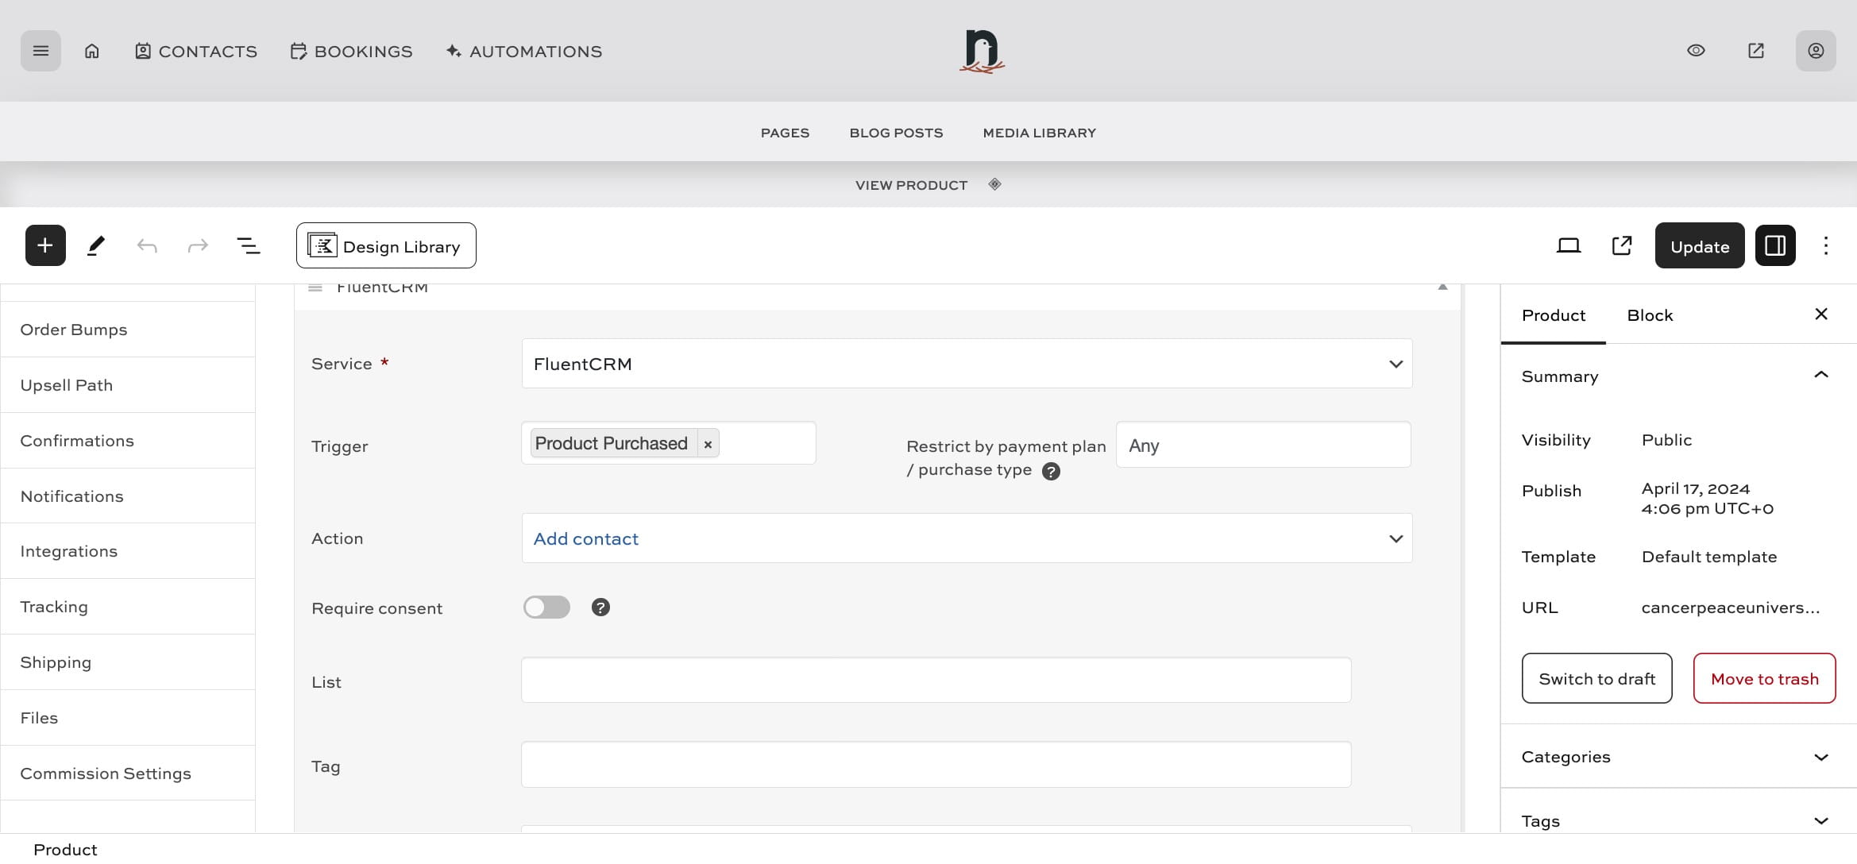Click Move to trash
The image size is (1857, 864).
(1765, 678)
